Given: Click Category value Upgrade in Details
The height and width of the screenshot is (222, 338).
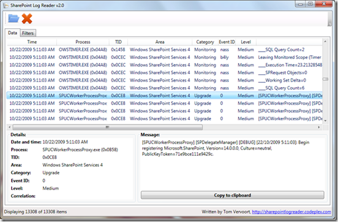Looking at the screenshot, I should [x=51, y=173].
